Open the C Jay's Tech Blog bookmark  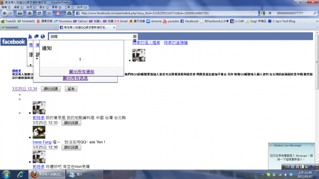click(x=282, y=21)
